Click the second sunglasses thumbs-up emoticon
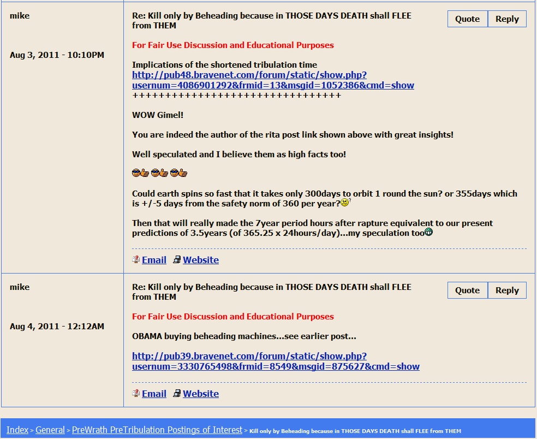The width and height of the screenshot is (537, 439). click(159, 173)
